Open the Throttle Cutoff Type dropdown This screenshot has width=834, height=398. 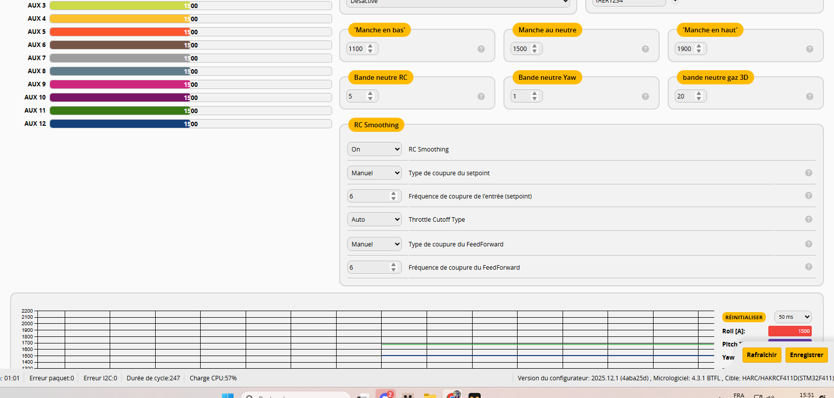pyautogui.click(x=374, y=220)
